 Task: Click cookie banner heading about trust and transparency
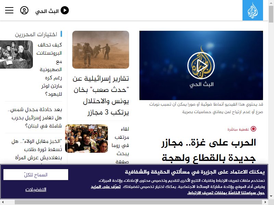coord(195,172)
